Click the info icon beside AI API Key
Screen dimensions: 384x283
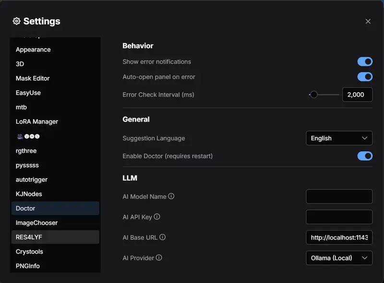point(157,217)
